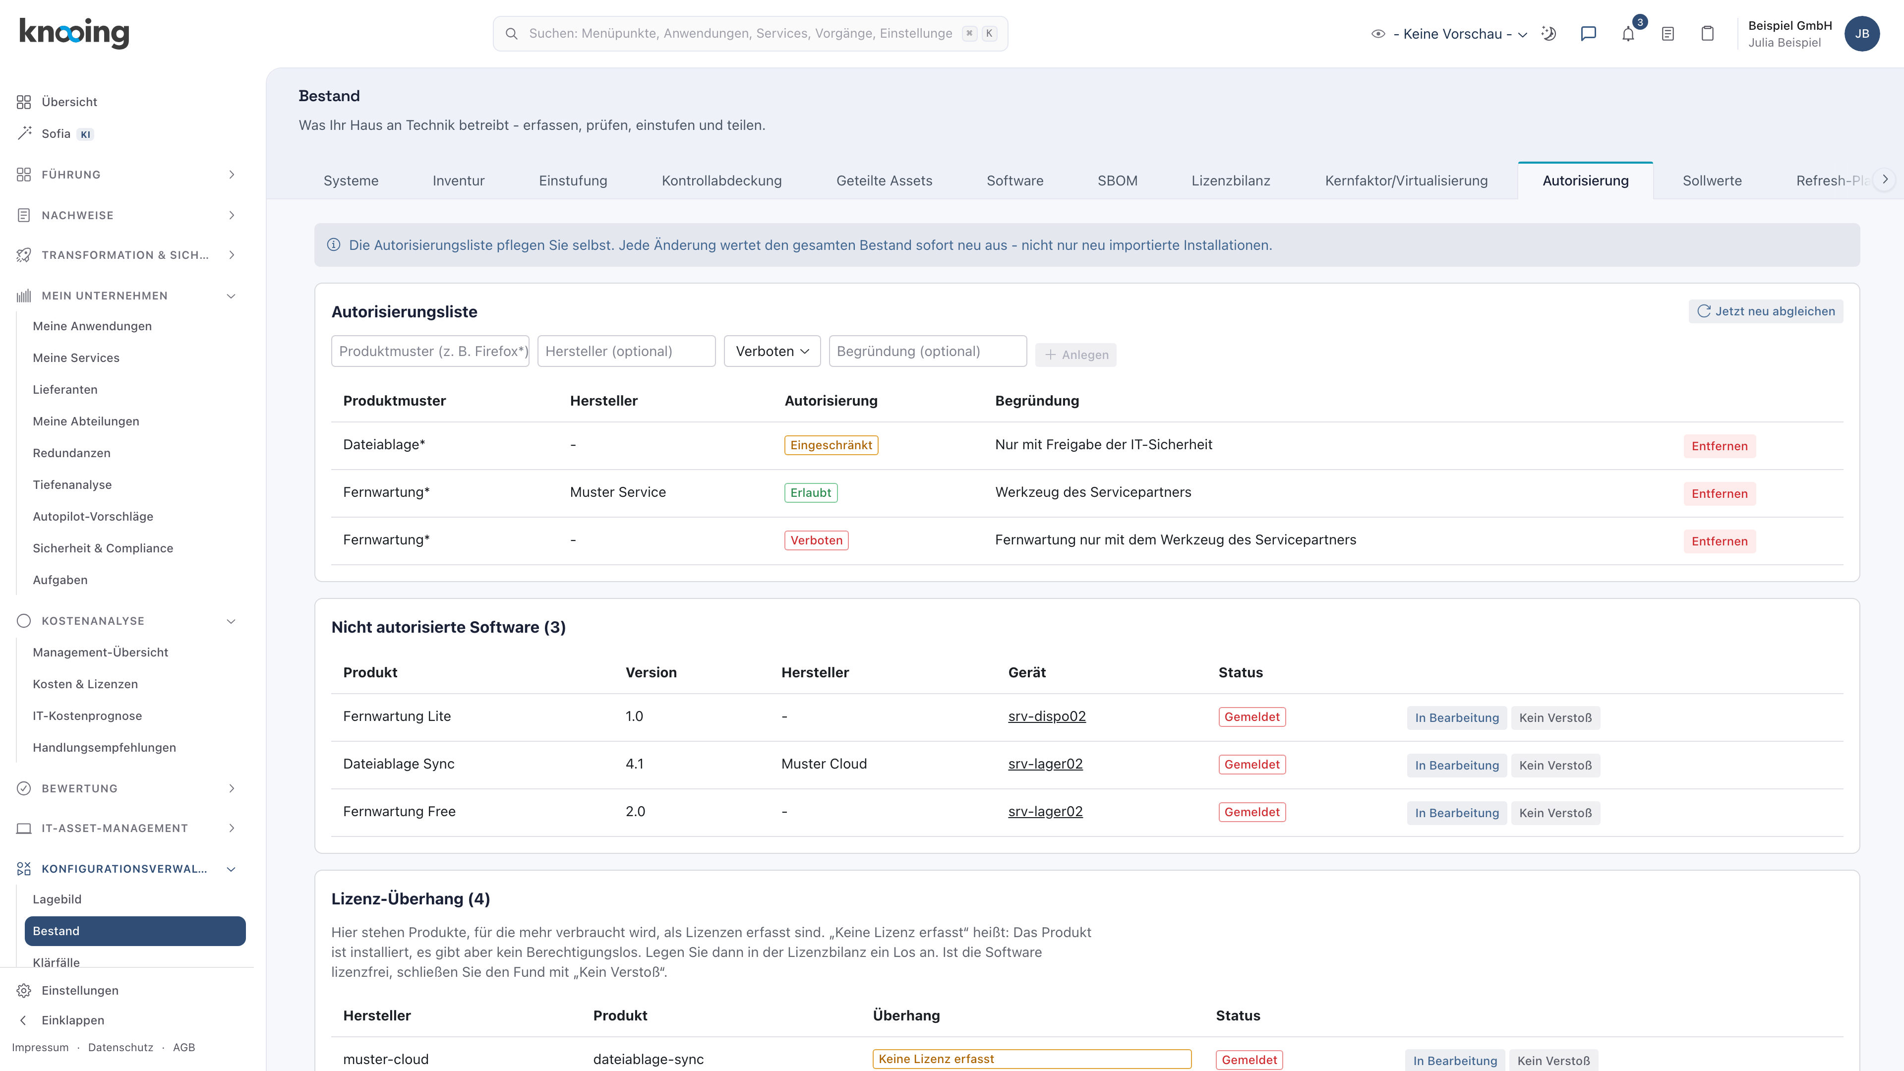Remove the Dateiablage* entry via Entfernen
1904x1071 pixels.
[x=1719, y=446]
